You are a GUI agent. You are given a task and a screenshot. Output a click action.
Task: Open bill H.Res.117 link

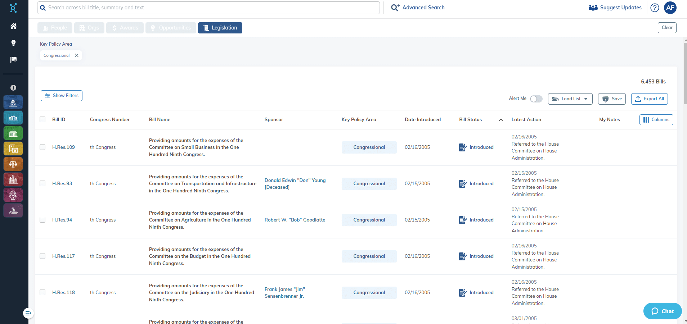(x=63, y=256)
